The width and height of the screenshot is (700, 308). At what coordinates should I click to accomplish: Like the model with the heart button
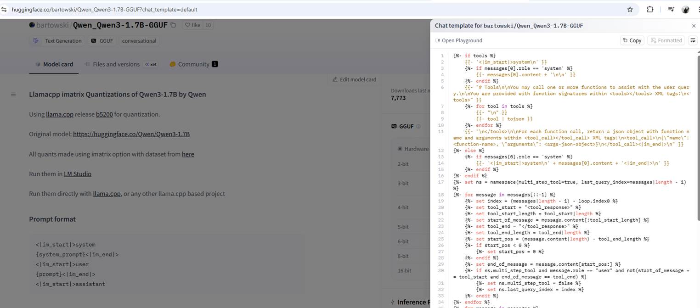pos(192,25)
